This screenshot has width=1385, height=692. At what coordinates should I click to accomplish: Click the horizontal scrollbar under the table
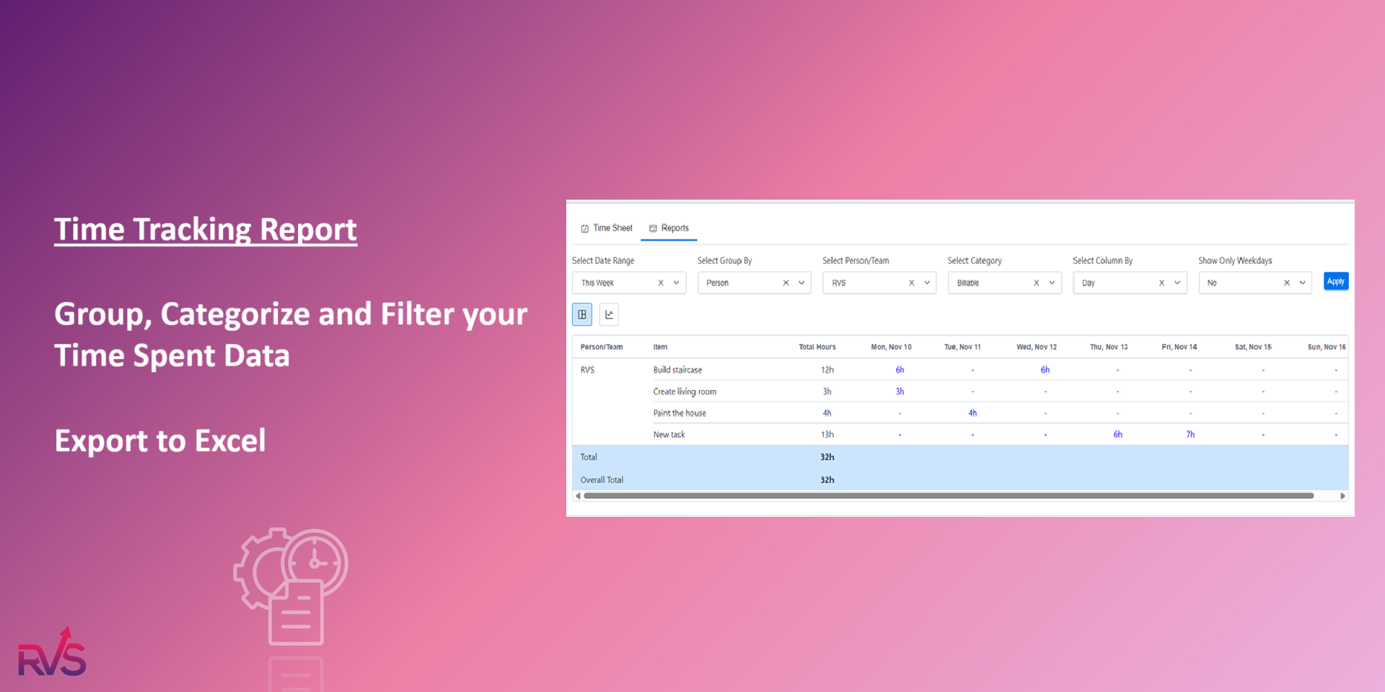[x=948, y=496]
